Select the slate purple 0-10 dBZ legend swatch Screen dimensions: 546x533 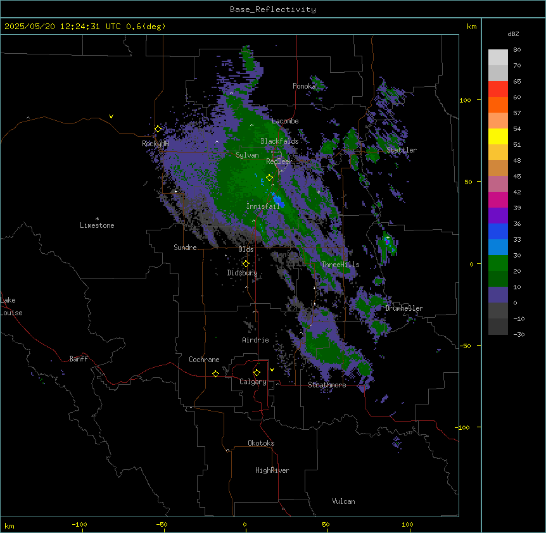tap(498, 295)
